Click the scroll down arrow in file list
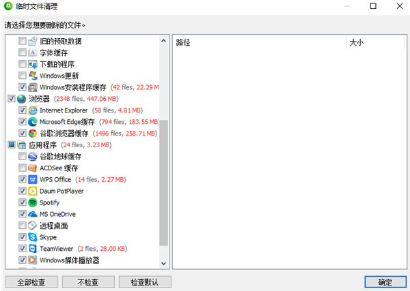Image resolution: width=410 pixels, height=291 pixels. pos(164,263)
